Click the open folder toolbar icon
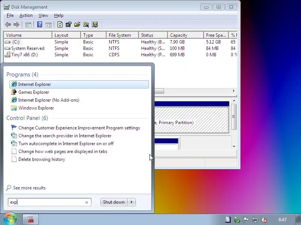This screenshot has height=225, width=301. click(x=77, y=24)
